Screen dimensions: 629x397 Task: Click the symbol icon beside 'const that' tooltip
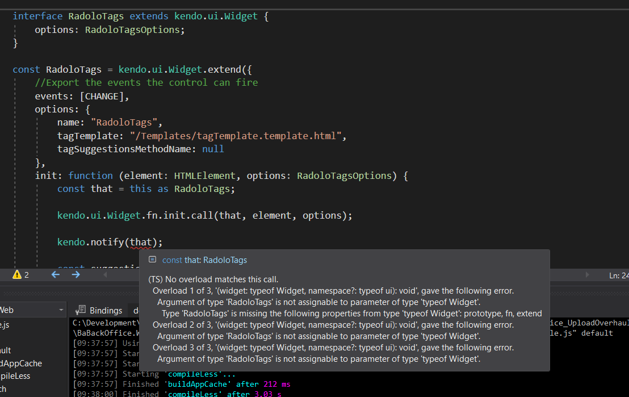[152, 260]
